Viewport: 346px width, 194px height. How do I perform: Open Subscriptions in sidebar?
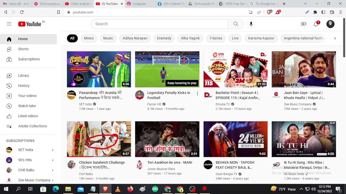tap(28, 59)
